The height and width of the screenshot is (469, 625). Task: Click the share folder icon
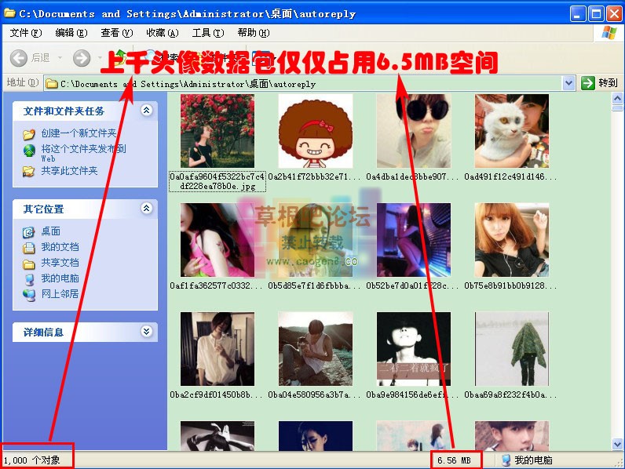coord(29,171)
